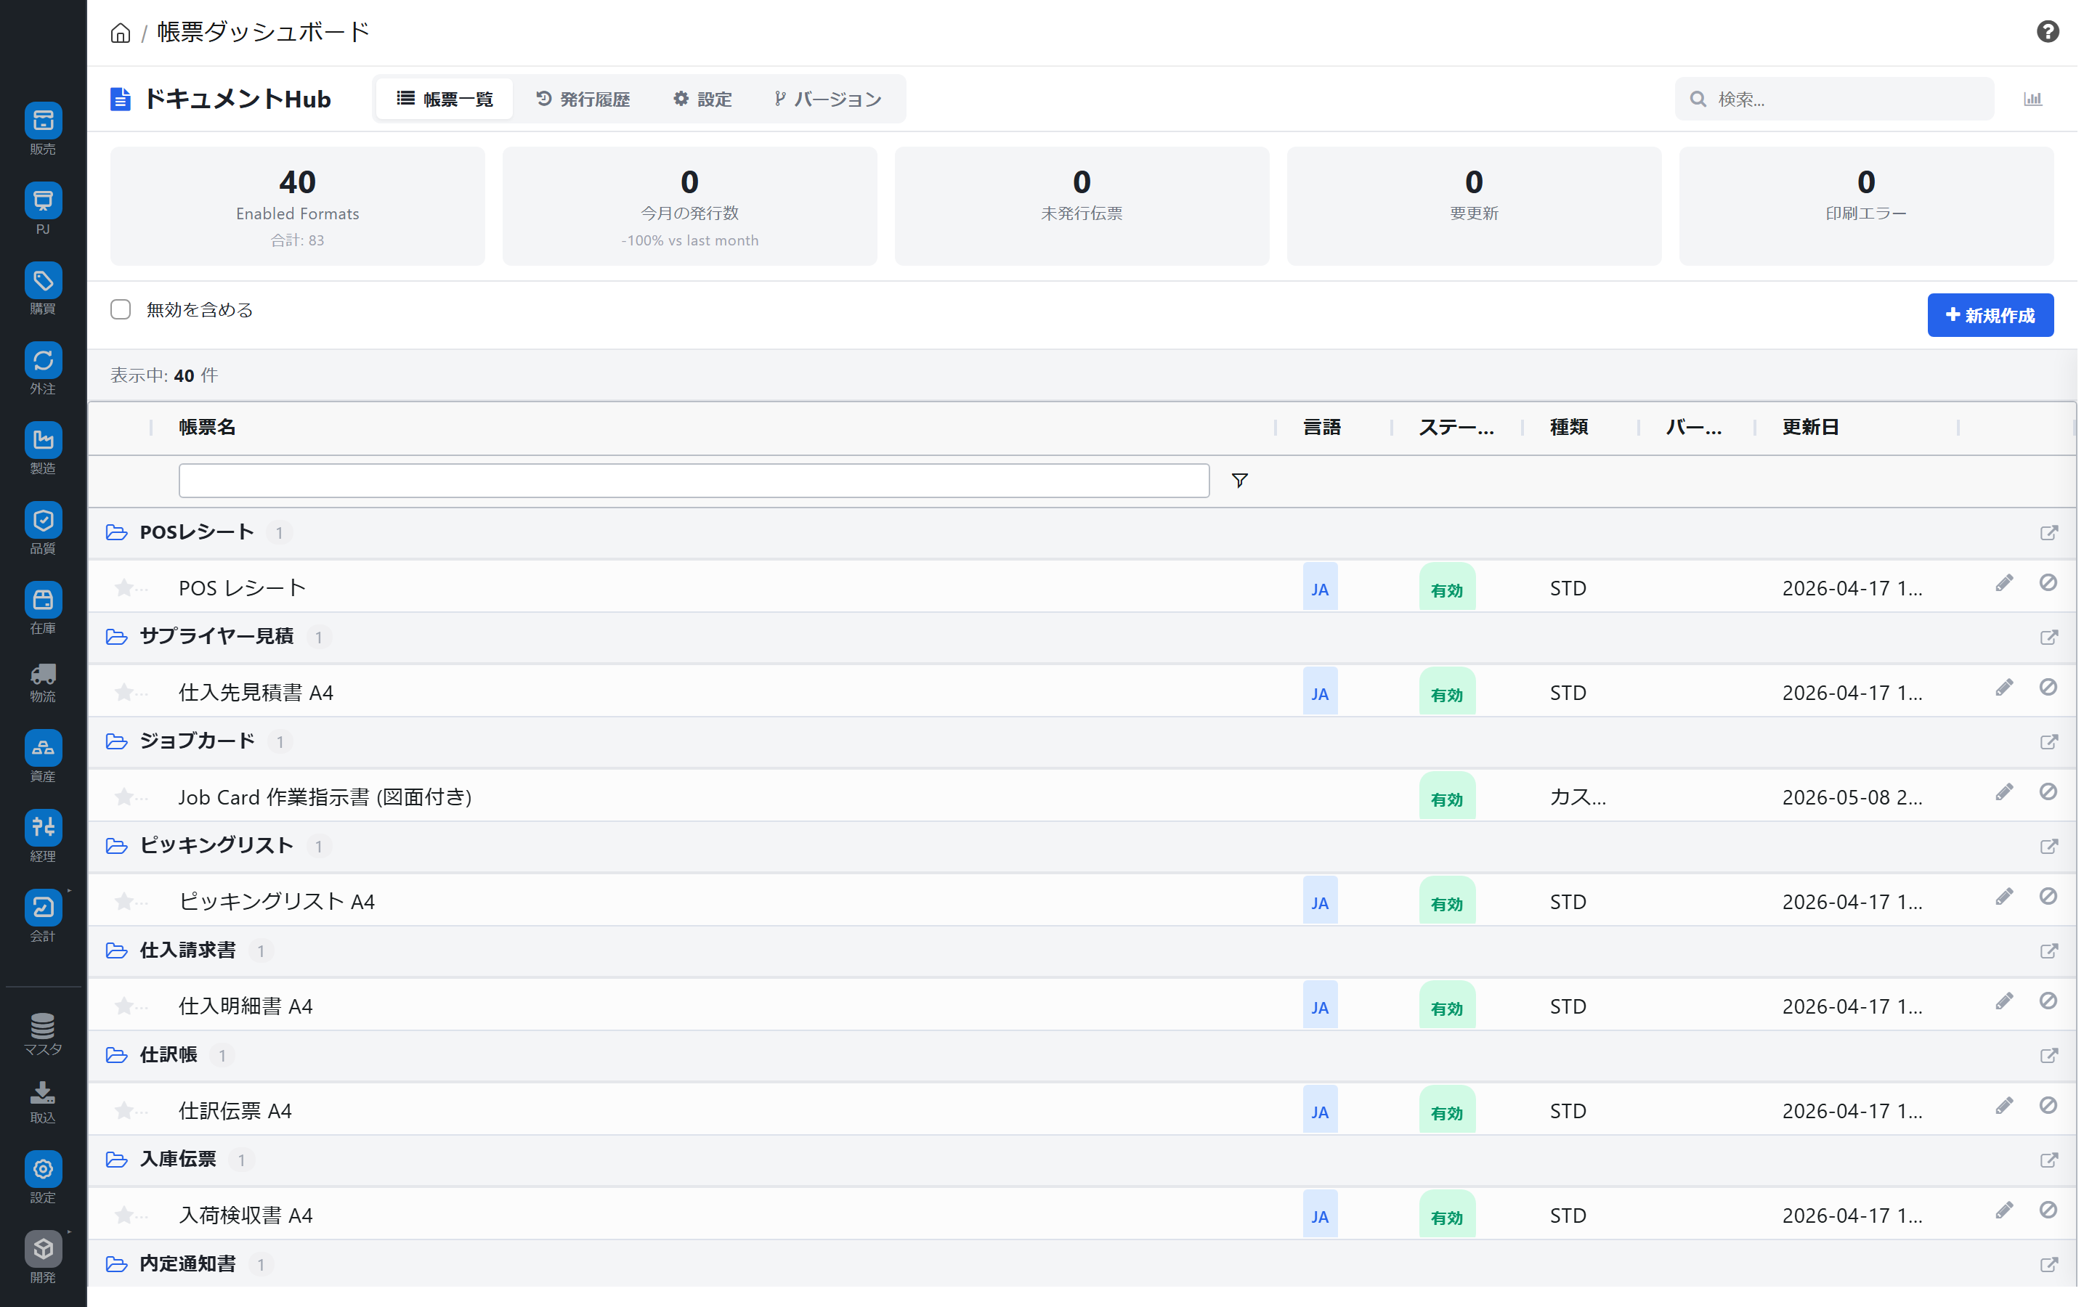Collapse the 内定通知書 group

click(x=115, y=1265)
